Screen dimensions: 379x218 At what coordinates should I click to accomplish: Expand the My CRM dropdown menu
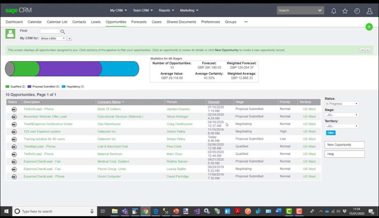(x=118, y=10)
